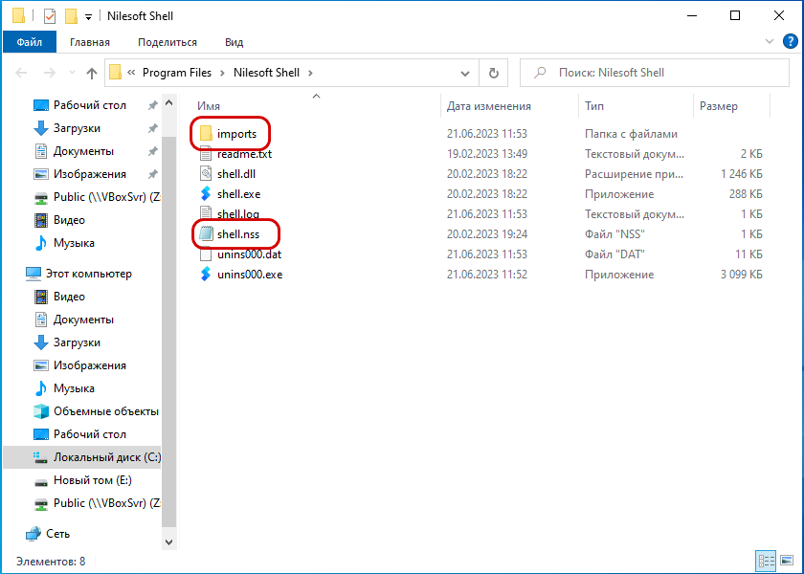804x574 pixels.
Task: Open recent locations dropdown arrow
Action: (72, 73)
